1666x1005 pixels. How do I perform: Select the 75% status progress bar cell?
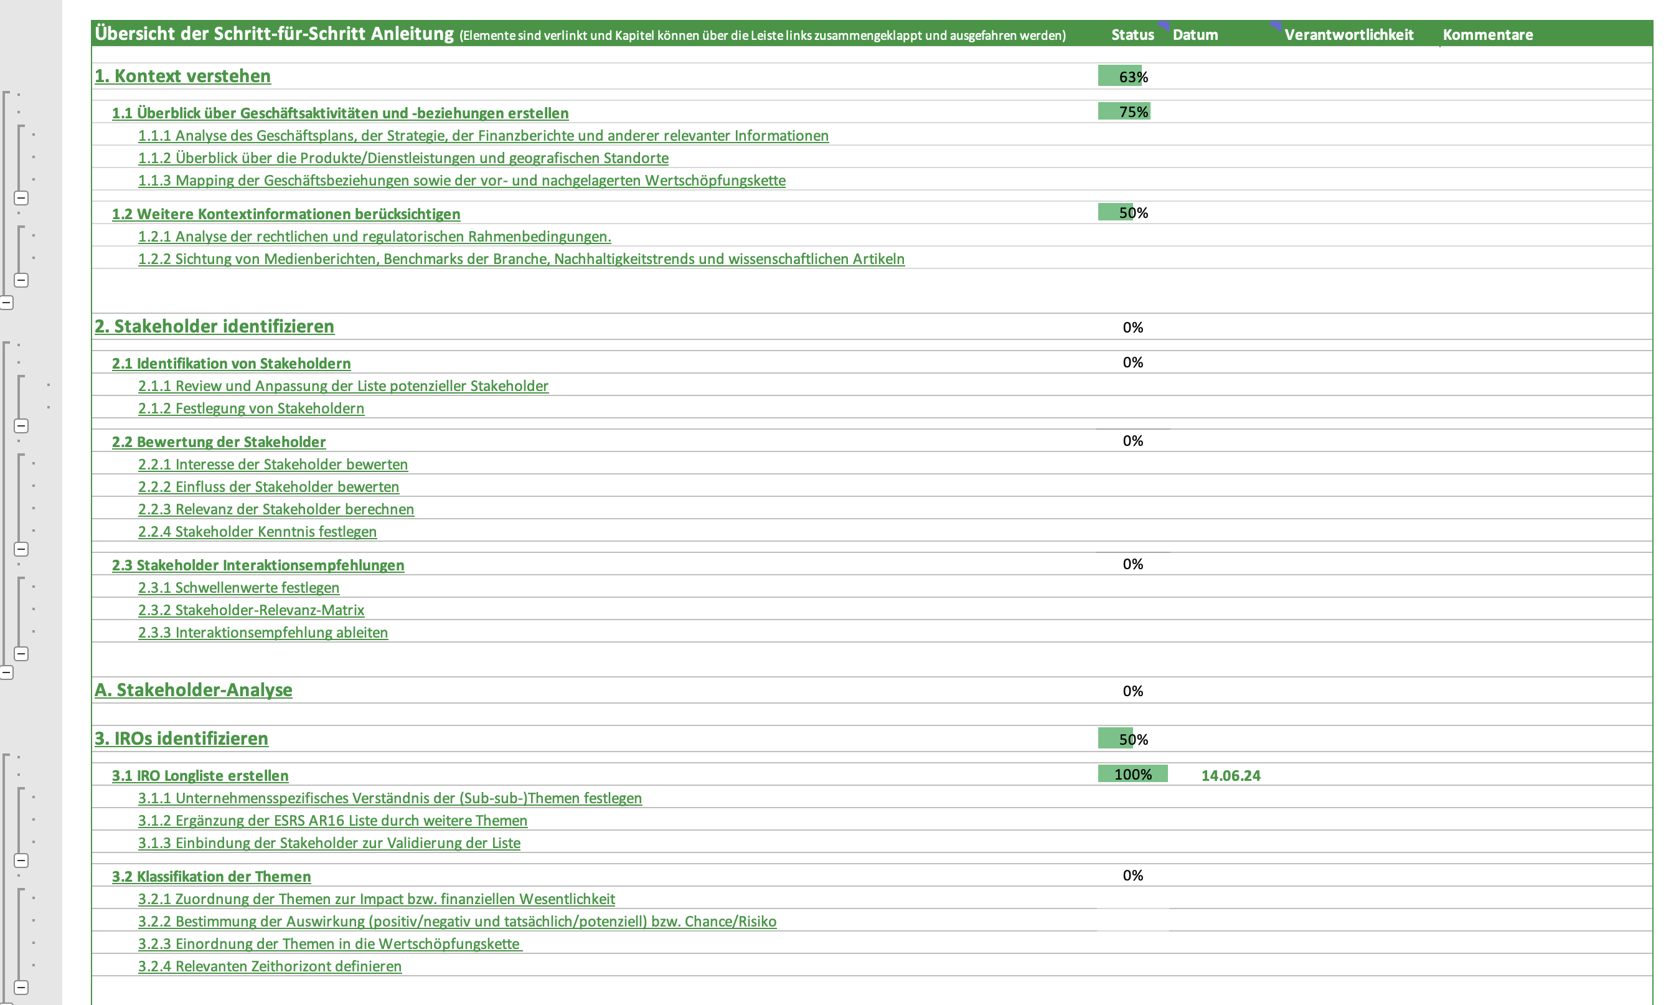1133,111
